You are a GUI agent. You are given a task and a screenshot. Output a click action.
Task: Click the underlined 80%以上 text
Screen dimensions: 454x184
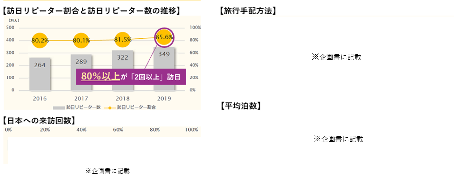pyautogui.click(x=101, y=76)
